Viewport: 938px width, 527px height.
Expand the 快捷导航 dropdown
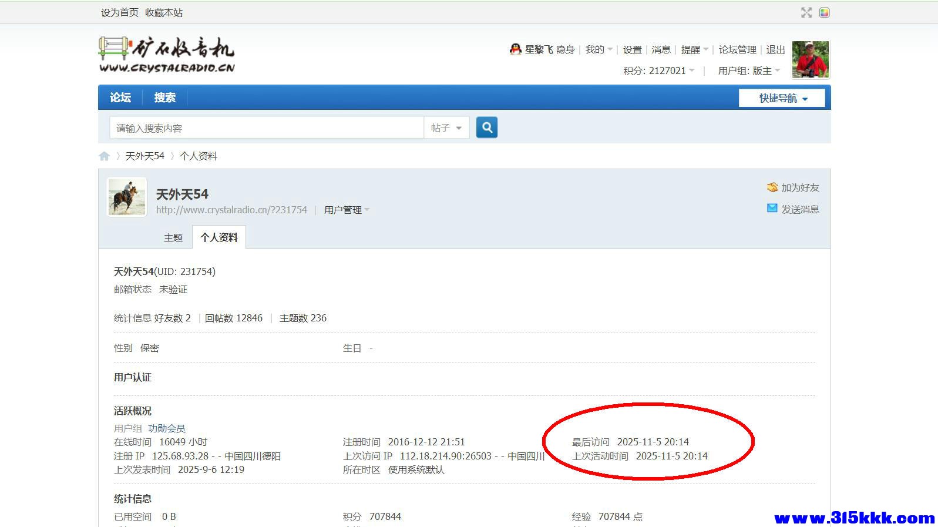[x=782, y=98]
